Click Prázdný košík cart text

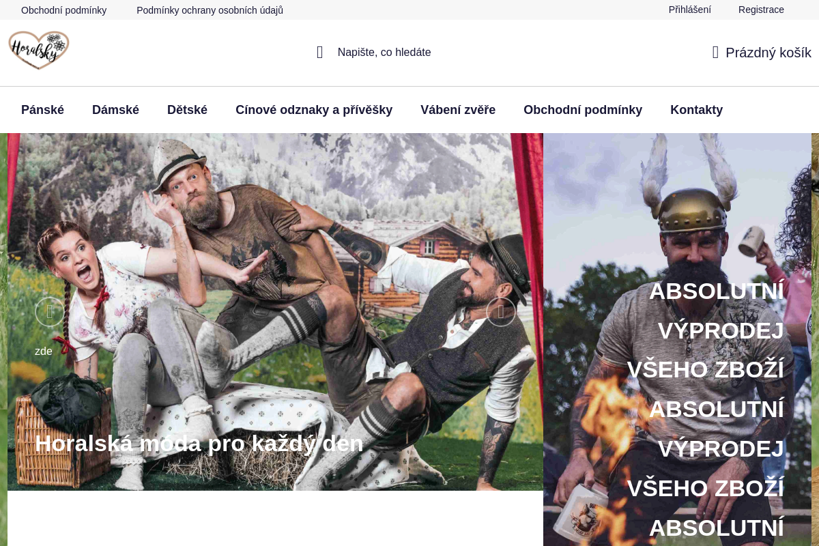(768, 53)
